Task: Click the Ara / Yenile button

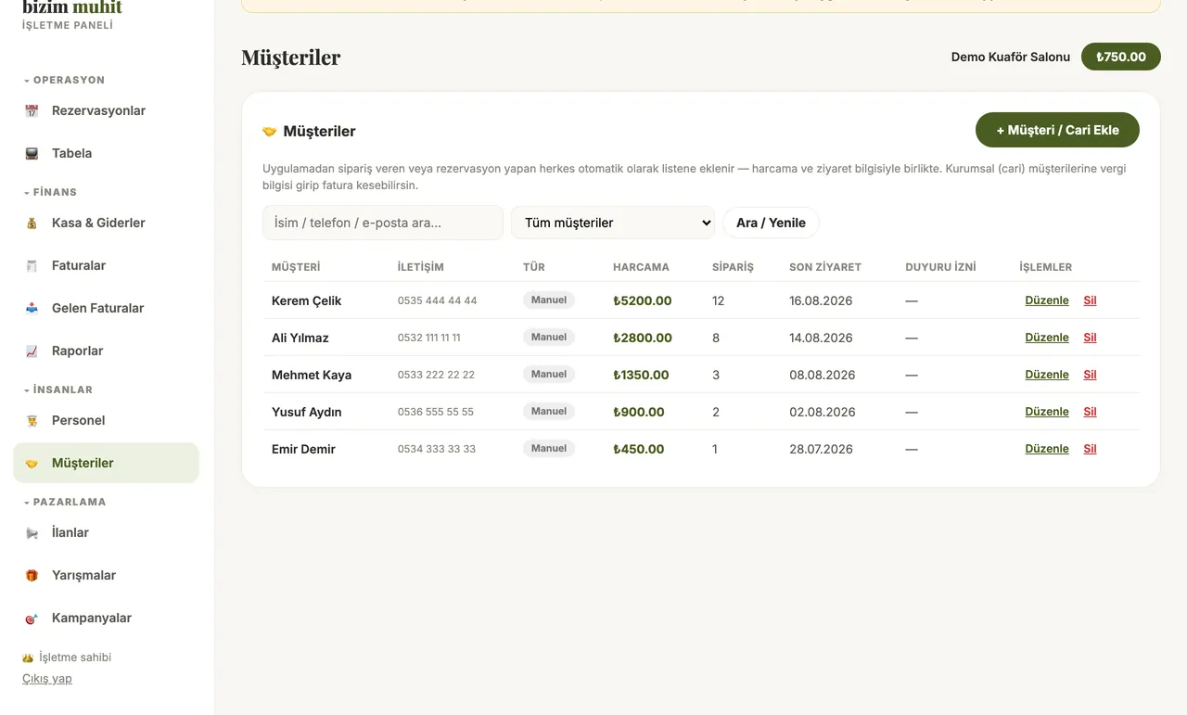Action: point(771,223)
